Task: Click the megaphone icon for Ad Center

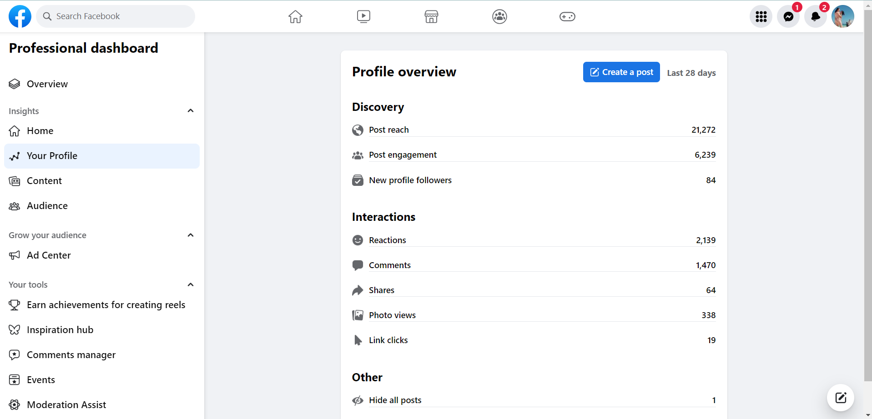Action: pyautogui.click(x=15, y=255)
